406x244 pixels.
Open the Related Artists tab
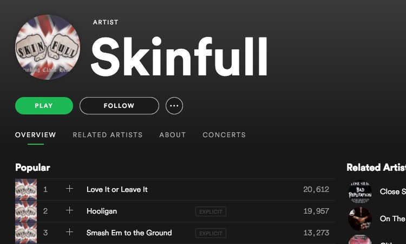[x=108, y=135]
